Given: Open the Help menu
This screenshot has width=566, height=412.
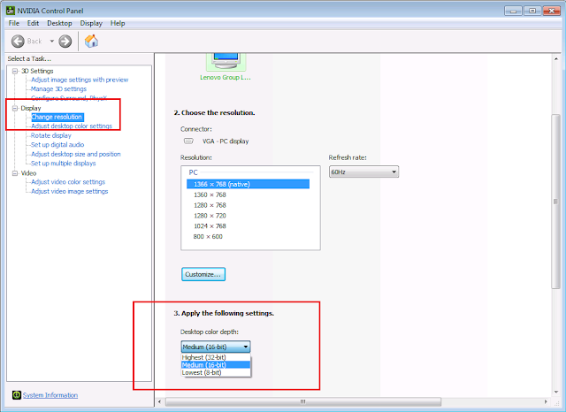Looking at the screenshot, I should (118, 23).
